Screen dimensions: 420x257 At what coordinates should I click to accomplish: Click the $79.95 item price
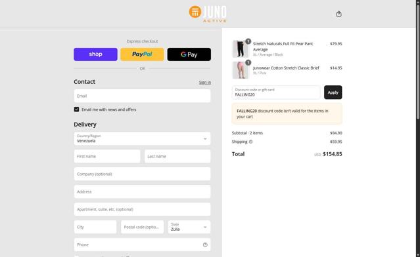tap(336, 44)
